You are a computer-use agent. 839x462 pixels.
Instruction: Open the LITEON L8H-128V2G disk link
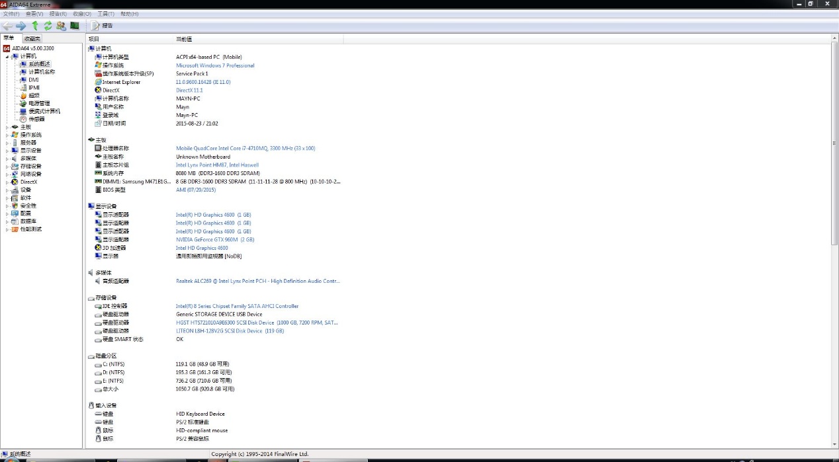[x=230, y=330]
